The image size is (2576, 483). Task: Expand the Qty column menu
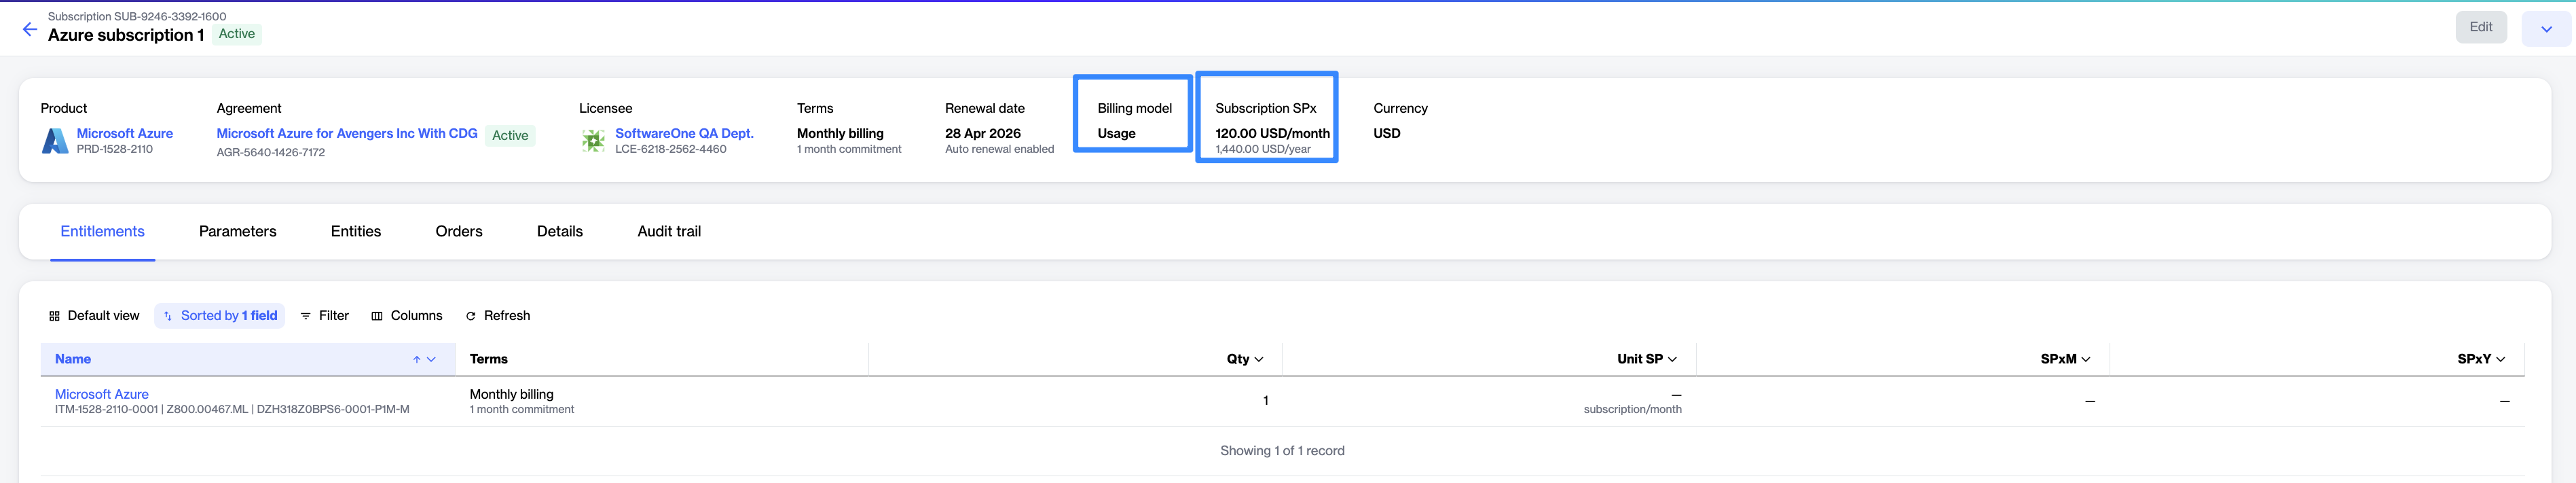1258,360
